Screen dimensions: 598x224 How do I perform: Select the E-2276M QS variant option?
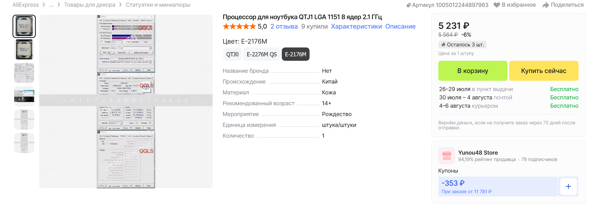coord(262,54)
